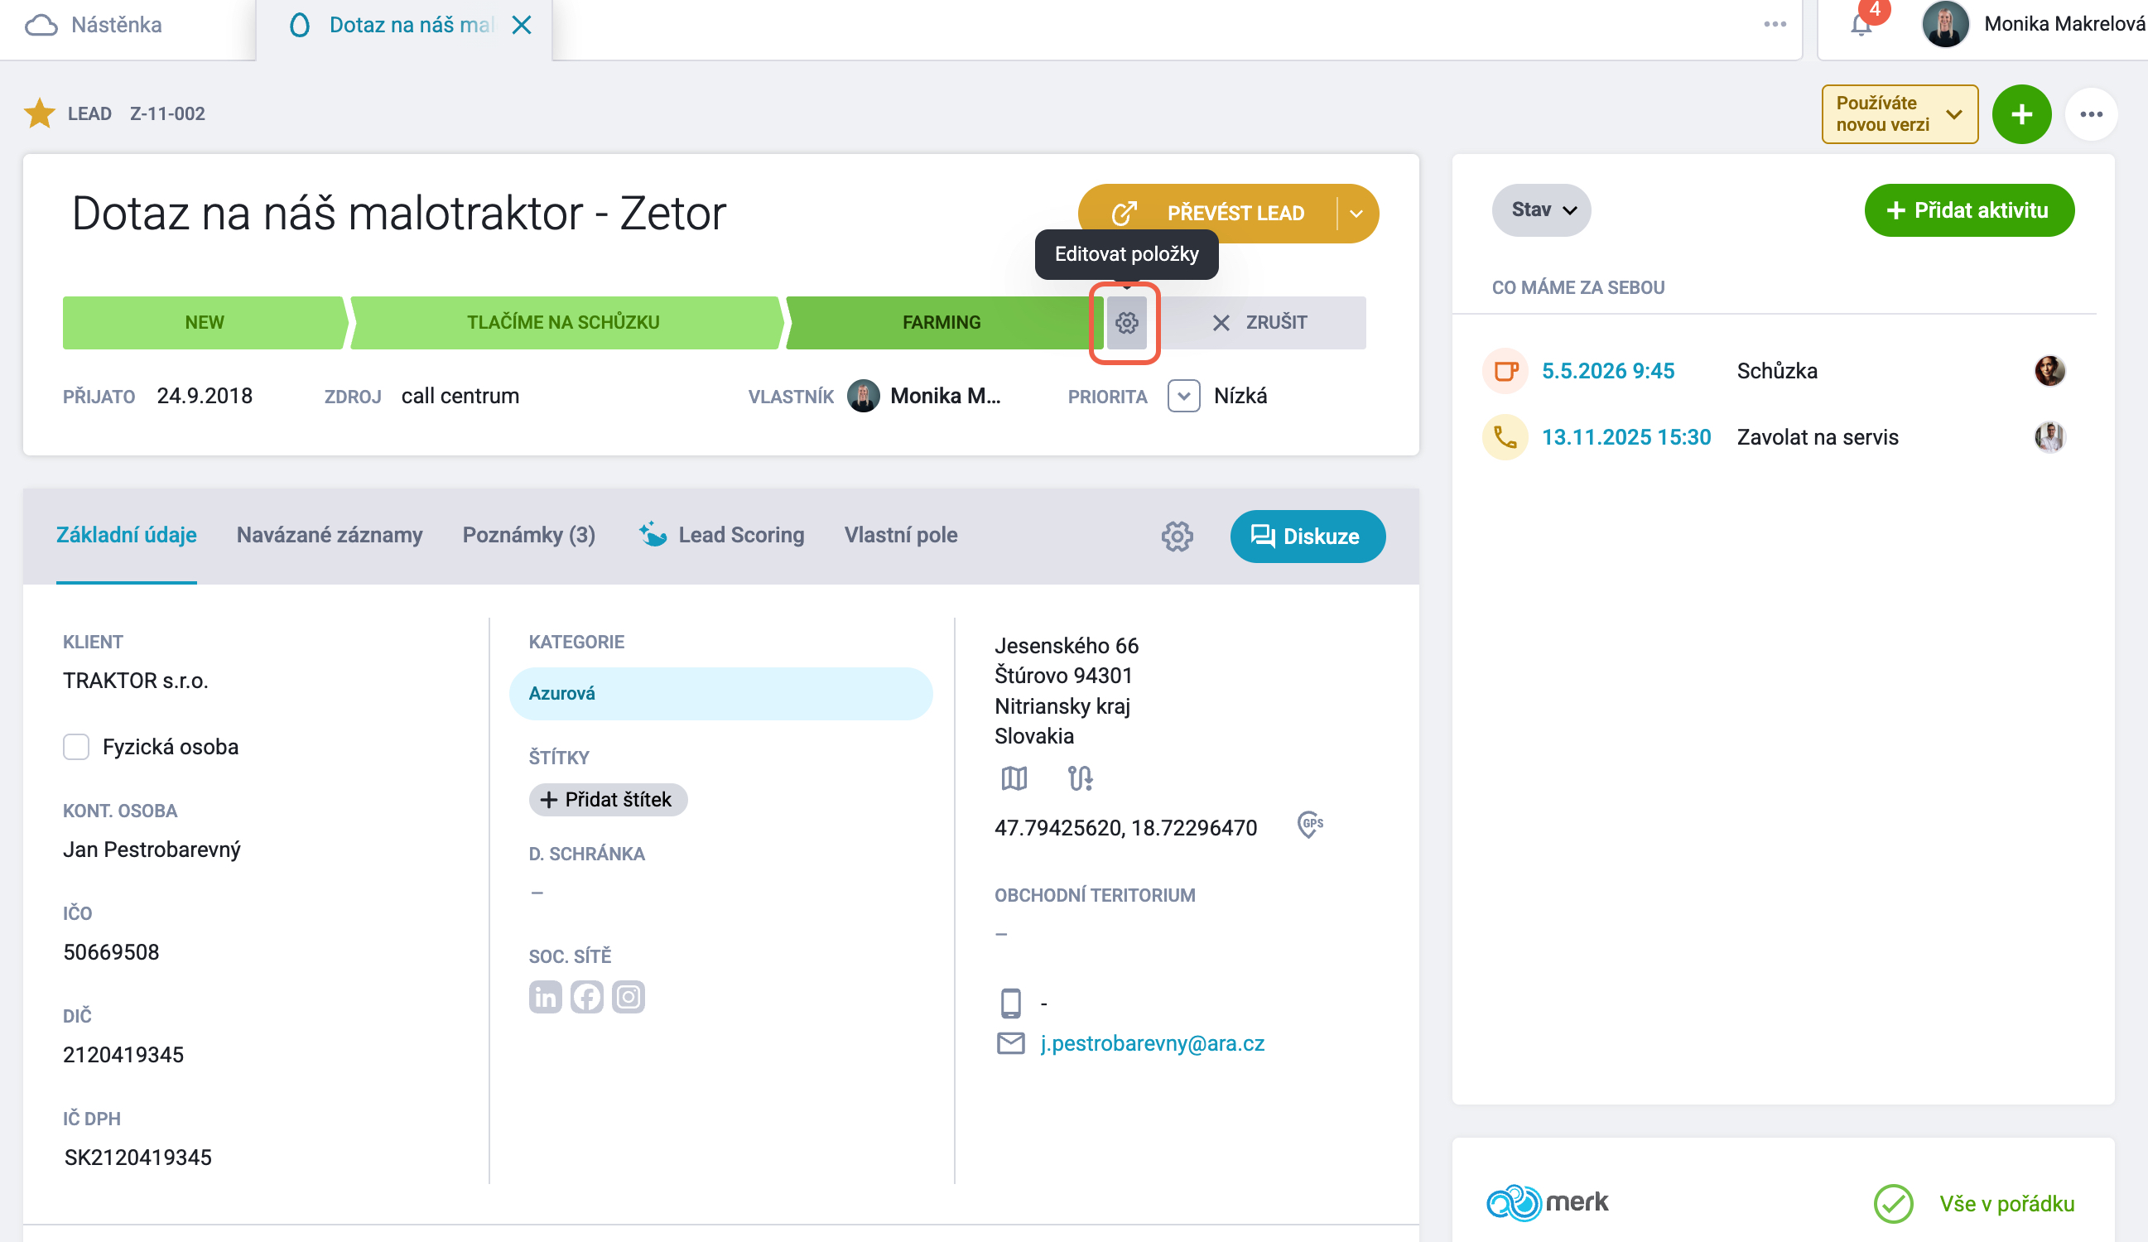Viewport: 2148px width, 1242px height.
Task: Click the gold favorite star icon
Action: pyautogui.click(x=39, y=113)
